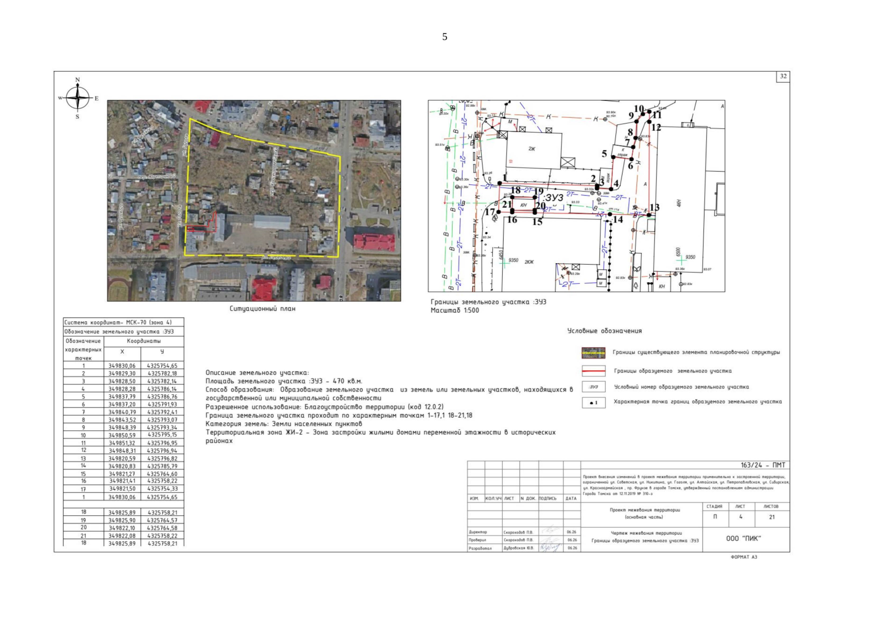874x618 pixels.
Task: Select the 'Разрешенное использование: Благоустройство территории' line
Action: coord(324,407)
